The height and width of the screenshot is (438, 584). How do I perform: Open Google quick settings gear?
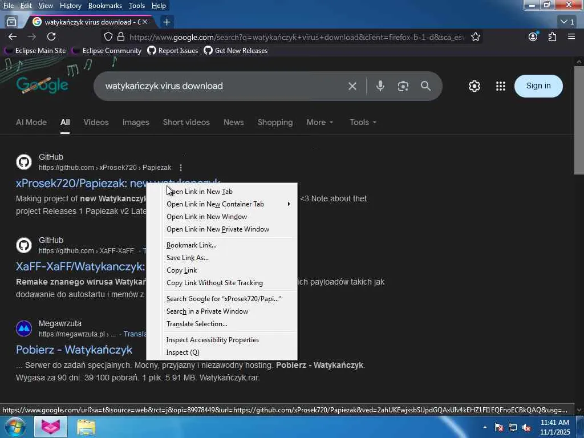474,86
